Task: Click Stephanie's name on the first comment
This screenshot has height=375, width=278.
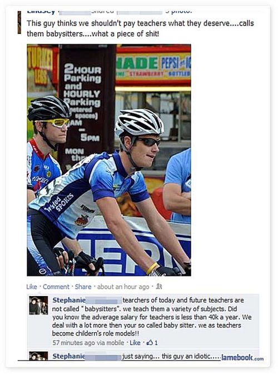Action: pos(69,300)
